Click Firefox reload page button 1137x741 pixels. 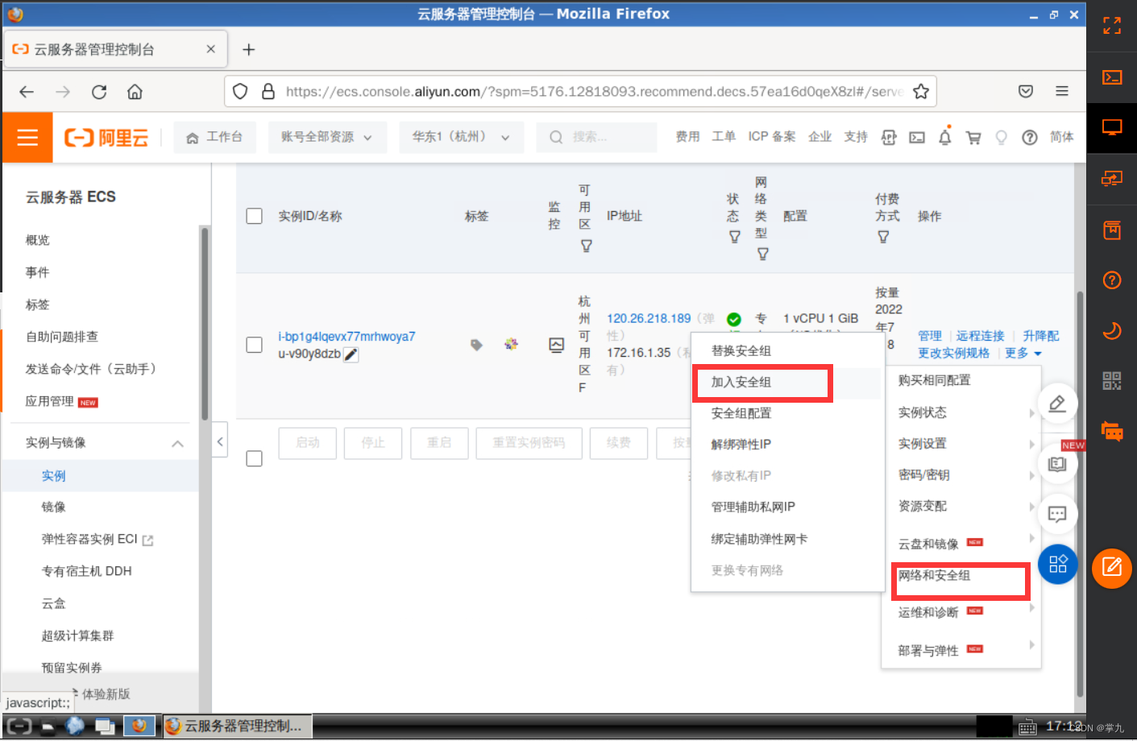(99, 92)
